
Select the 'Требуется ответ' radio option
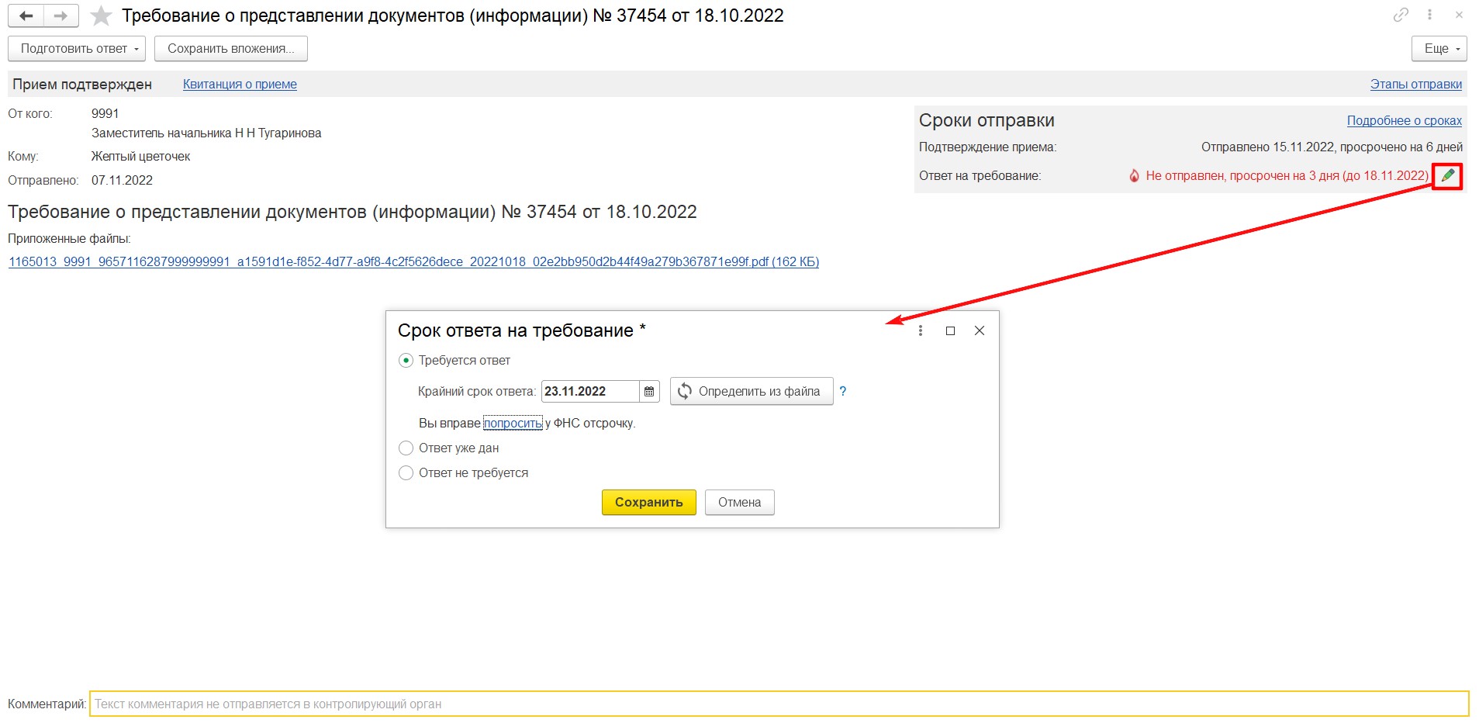[406, 361]
